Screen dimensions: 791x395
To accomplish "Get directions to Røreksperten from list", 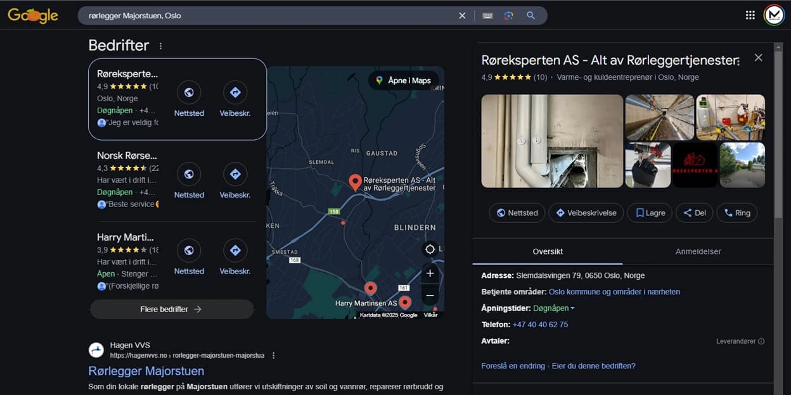I will tap(235, 92).
